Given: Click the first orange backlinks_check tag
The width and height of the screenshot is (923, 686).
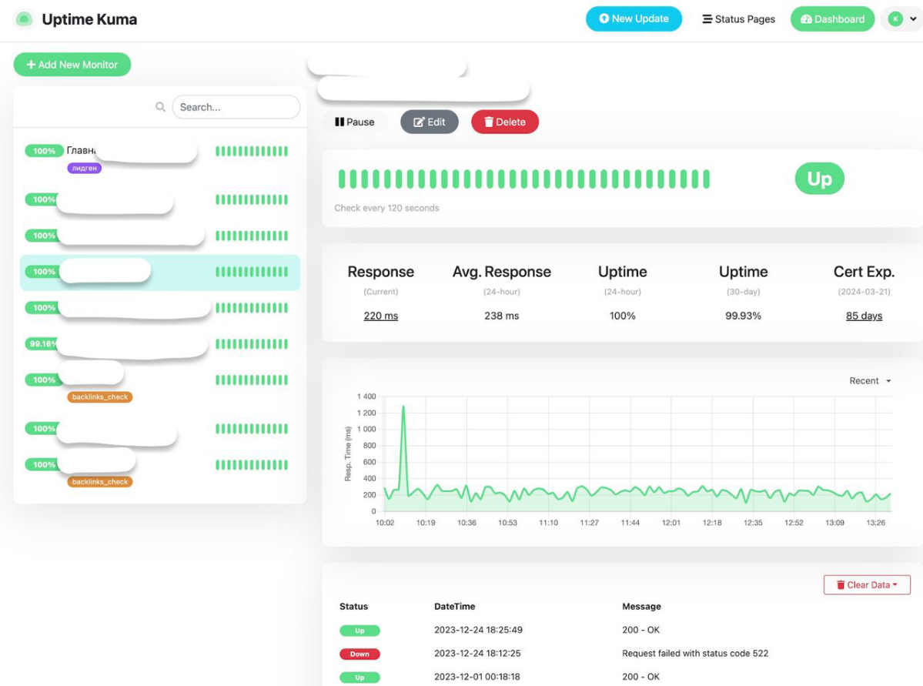Looking at the screenshot, I should tap(99, 397).
